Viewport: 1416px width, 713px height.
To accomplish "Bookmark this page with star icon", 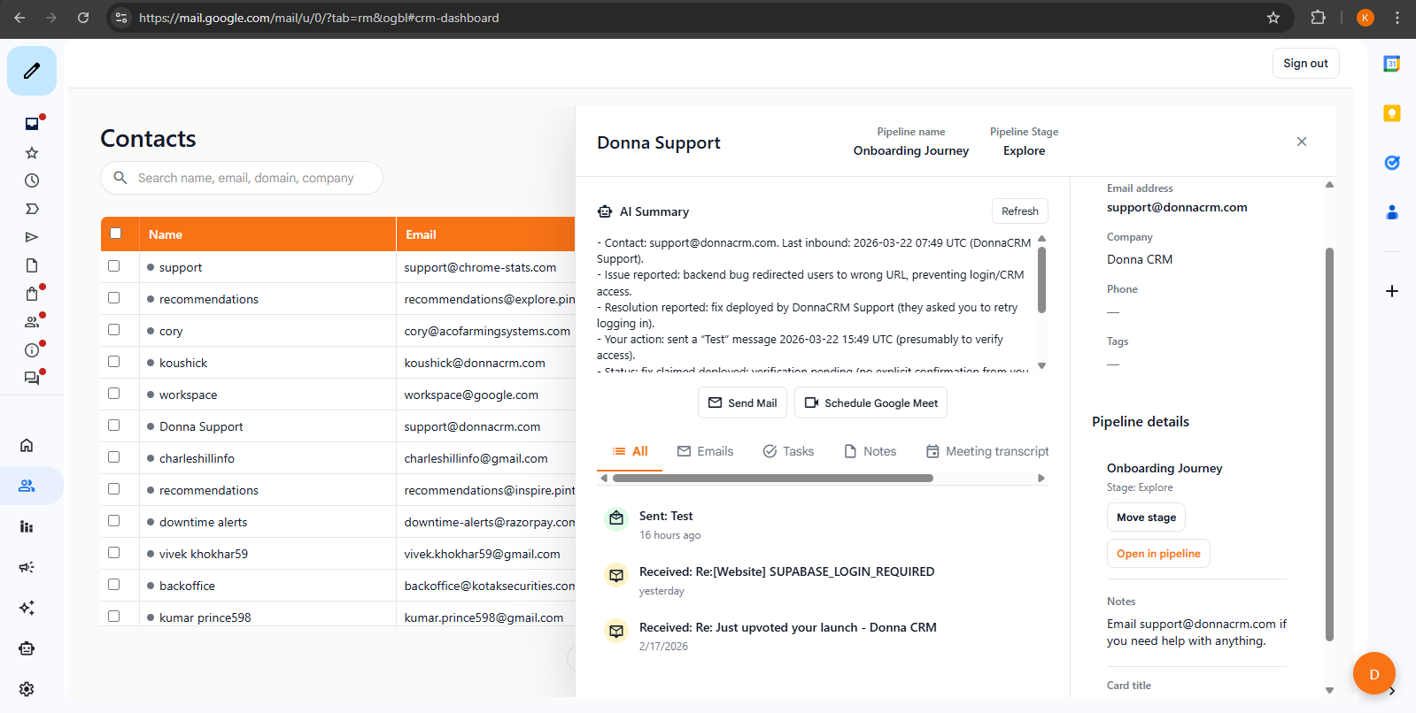I will (1273, 18).
